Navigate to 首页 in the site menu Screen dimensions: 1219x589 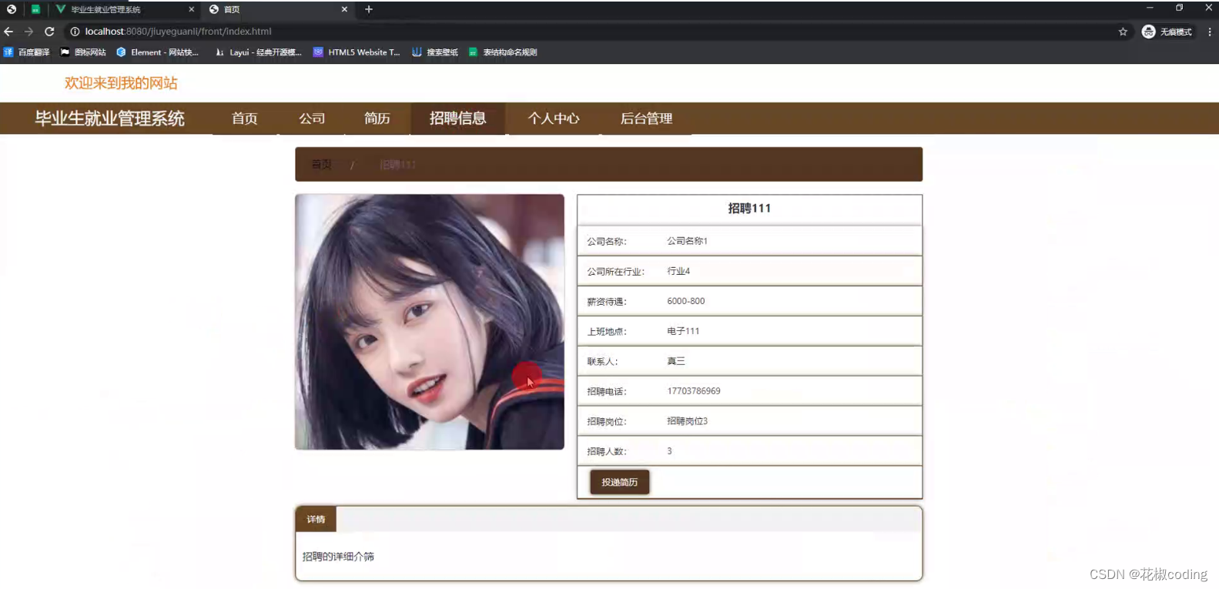245,119
